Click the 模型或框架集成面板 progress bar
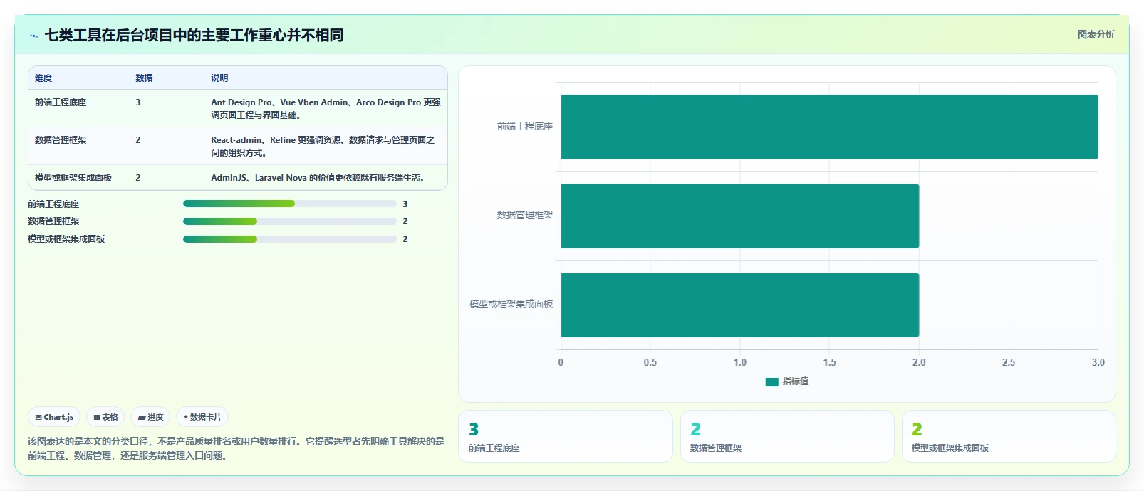1144x491 pixels. [289, 239]
